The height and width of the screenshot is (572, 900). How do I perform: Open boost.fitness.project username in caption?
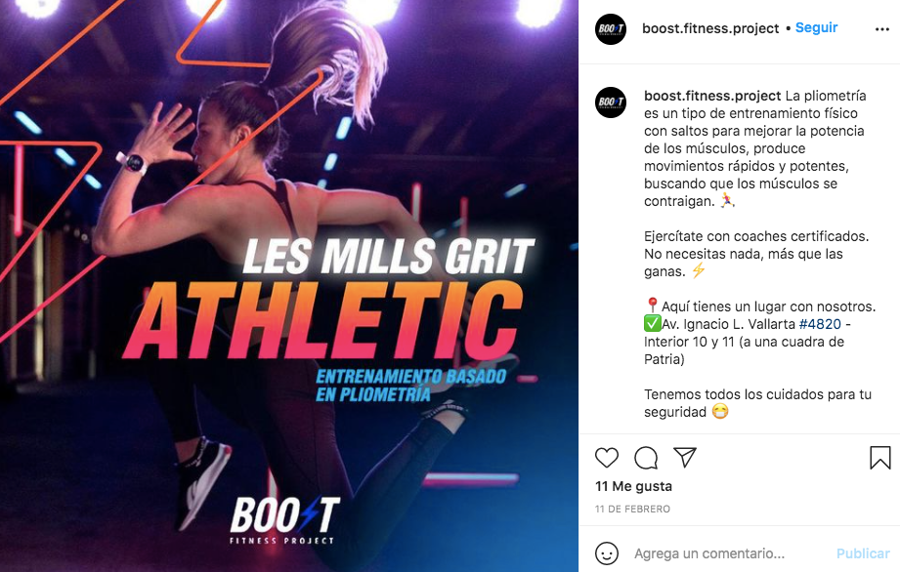point(712,95)
